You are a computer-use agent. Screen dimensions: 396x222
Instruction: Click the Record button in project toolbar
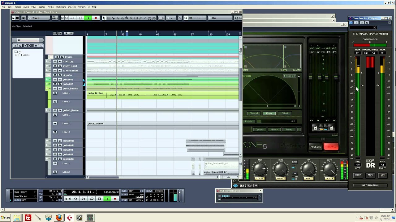click(96, 18)
